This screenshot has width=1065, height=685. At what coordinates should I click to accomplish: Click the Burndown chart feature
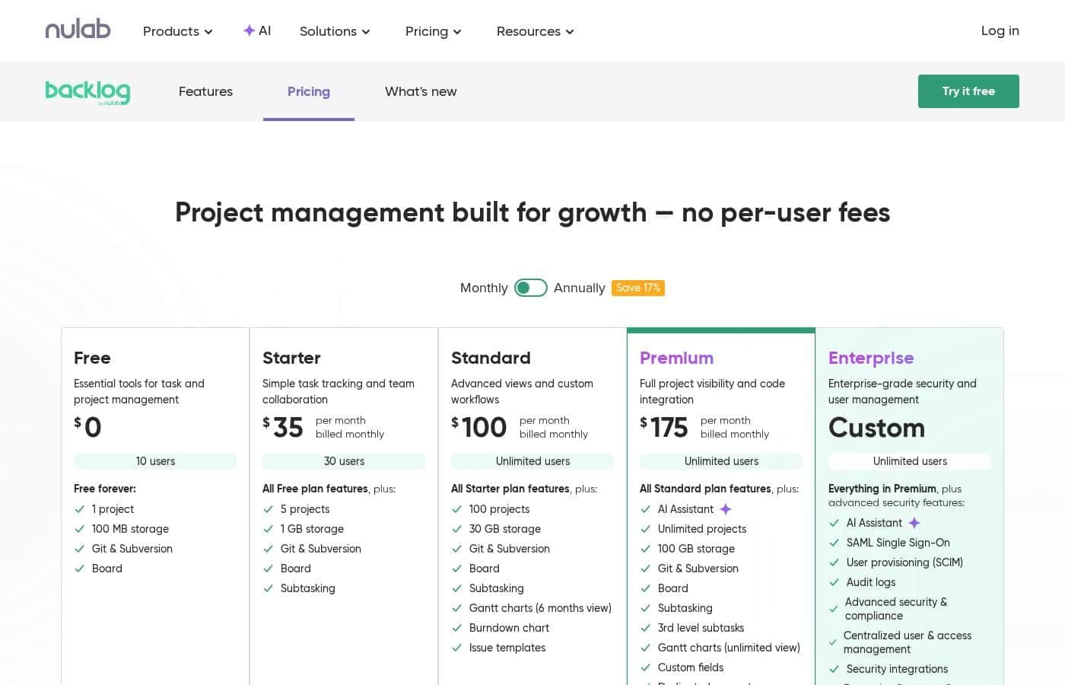(x=509, y=628)
